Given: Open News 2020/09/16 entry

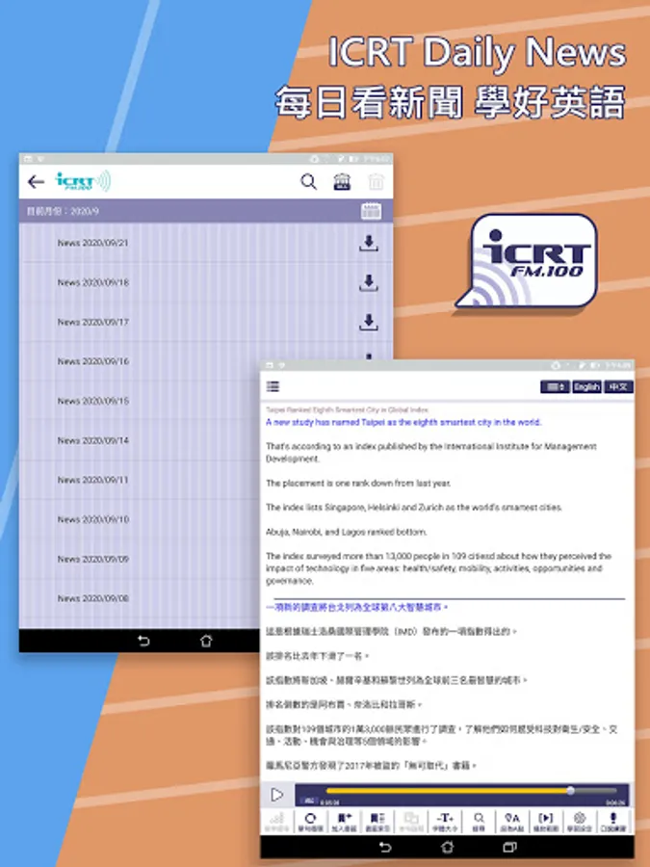Looking at the screenshot, I should pyautogui.click(x=92, y=361).
